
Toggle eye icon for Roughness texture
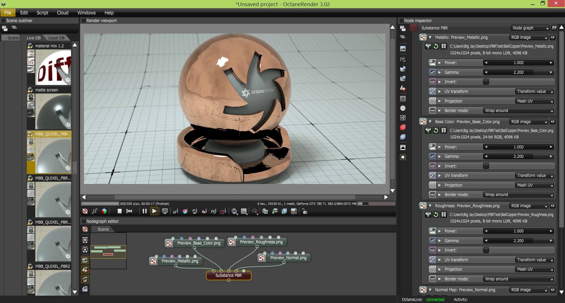[553, 206]
